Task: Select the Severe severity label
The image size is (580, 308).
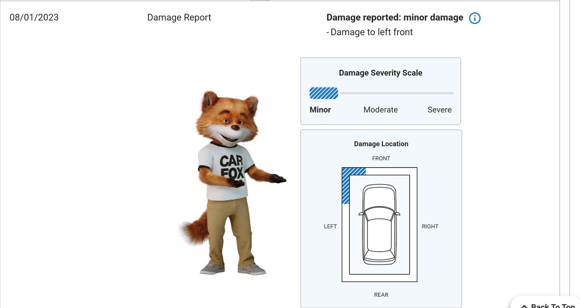Action: 439,110
